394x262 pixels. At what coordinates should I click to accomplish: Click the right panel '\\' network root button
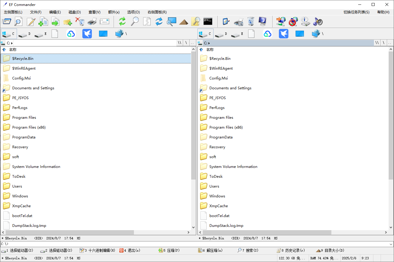[x=377, y=43]
